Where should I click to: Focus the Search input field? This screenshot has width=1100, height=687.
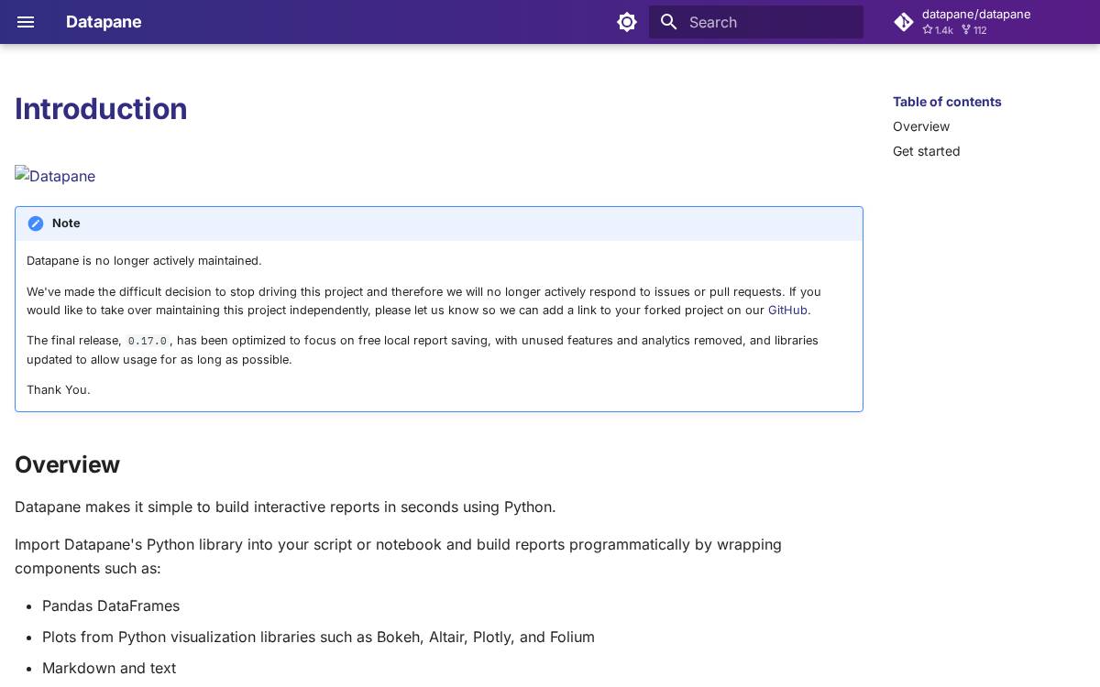tap(756, 22)
